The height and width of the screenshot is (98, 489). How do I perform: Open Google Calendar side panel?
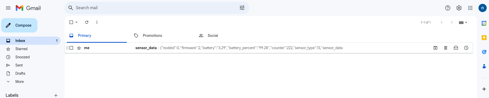click(484, 23)
